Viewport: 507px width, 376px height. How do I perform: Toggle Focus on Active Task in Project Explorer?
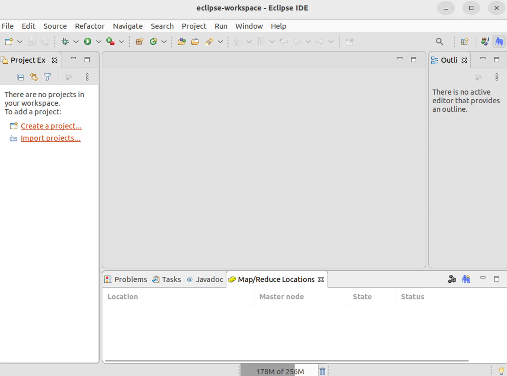68,77
